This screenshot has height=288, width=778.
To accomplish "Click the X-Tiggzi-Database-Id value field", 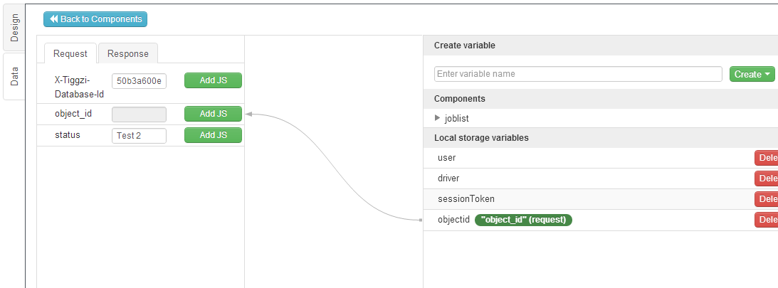I will 139,81.
